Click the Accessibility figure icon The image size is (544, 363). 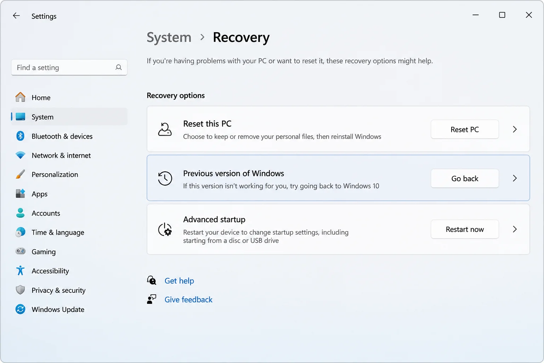21,271
